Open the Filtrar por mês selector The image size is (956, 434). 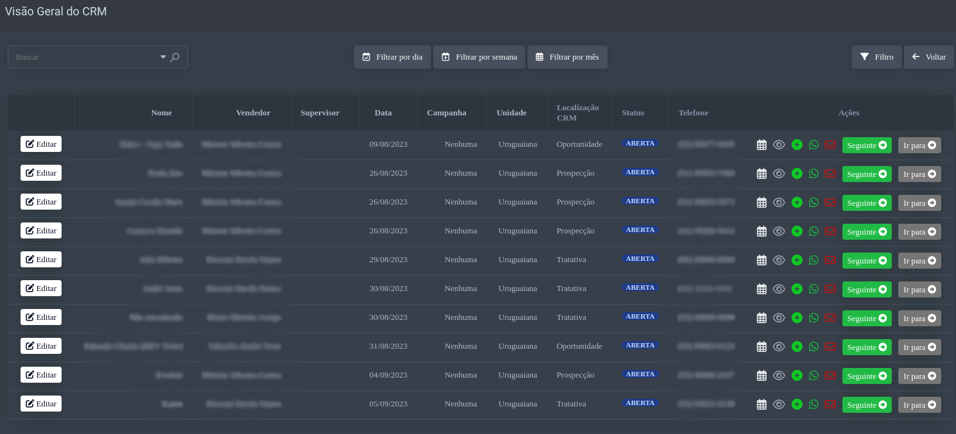click(567, 57)
